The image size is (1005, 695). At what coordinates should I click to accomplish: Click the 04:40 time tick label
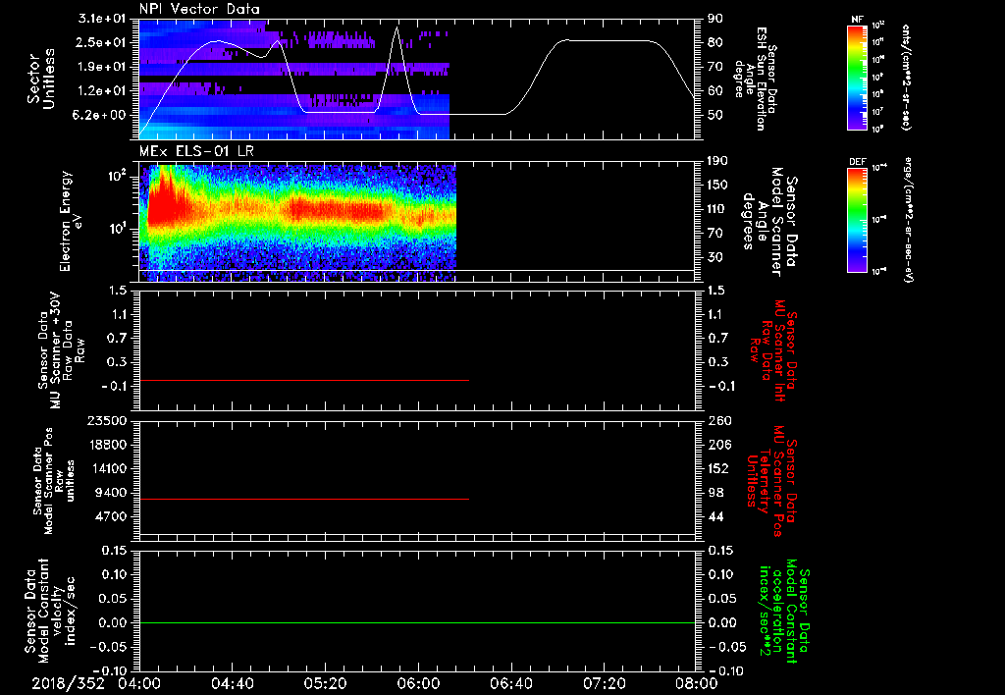coord(232,683)
